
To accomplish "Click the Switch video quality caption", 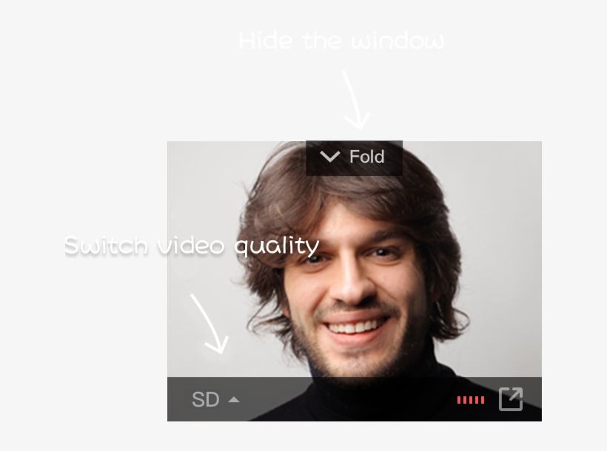I will (x=192, y=246).
